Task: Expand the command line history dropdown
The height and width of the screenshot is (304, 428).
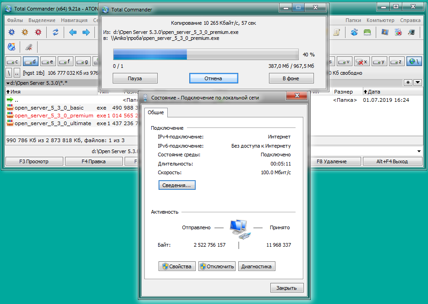Action: coord(419,151)
